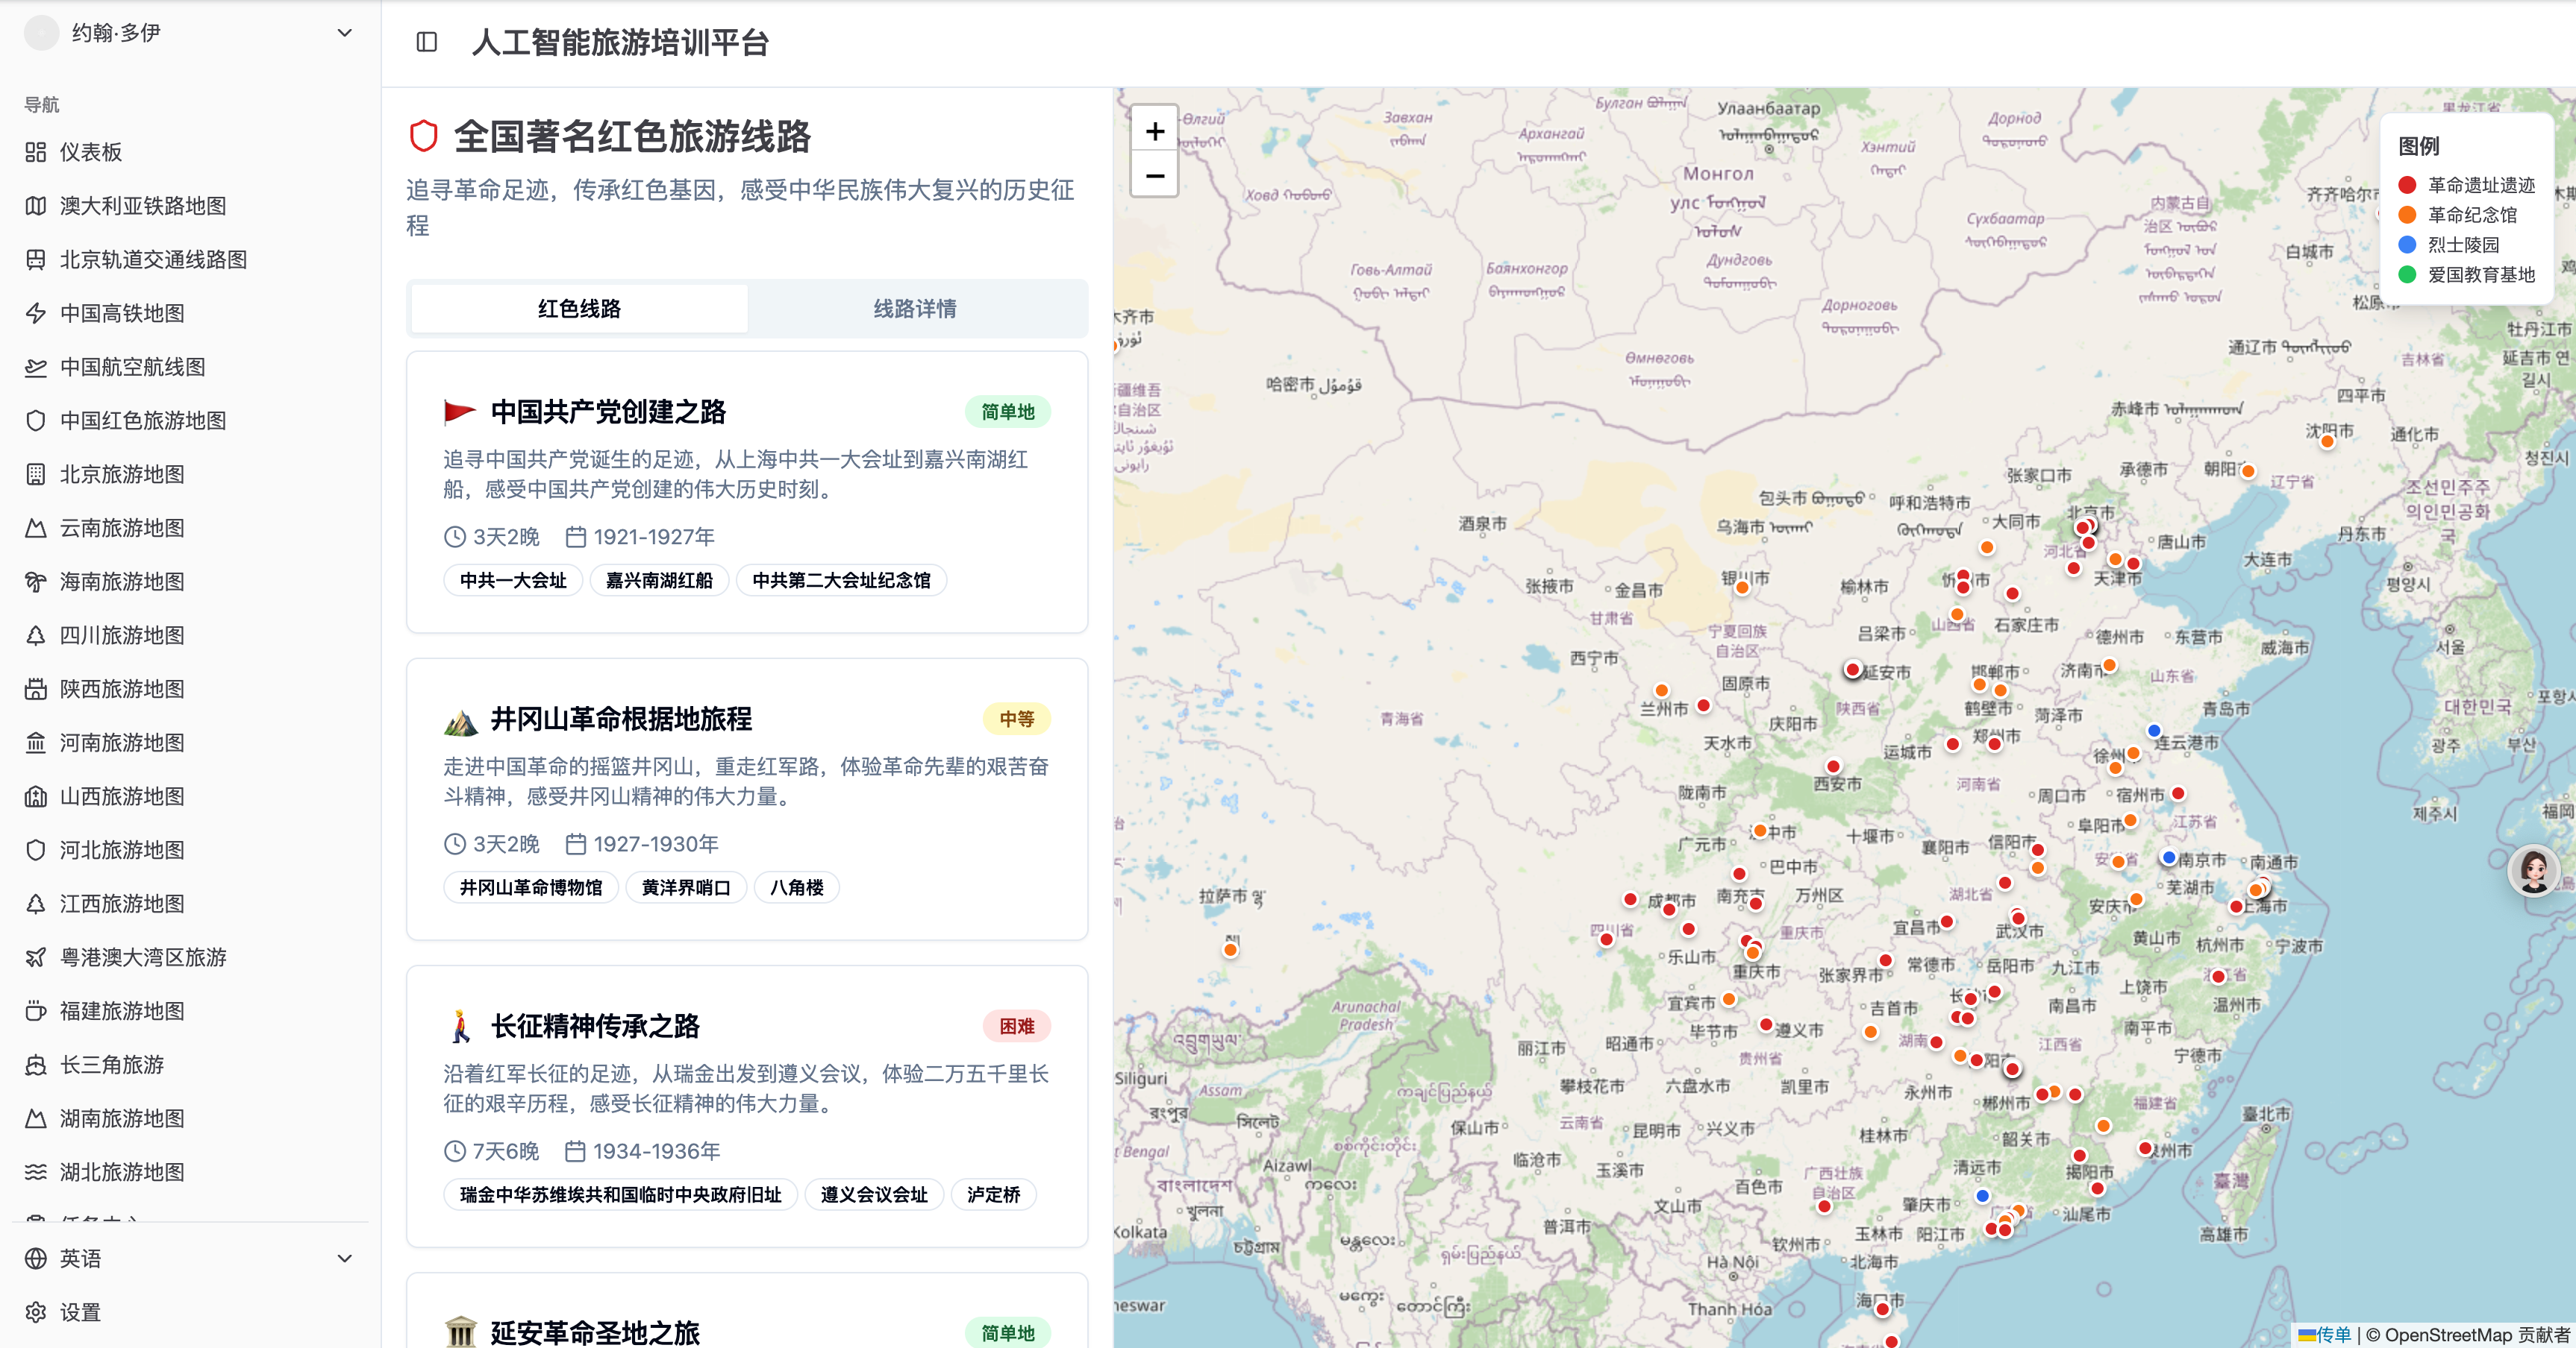The width and height of the screenshot is (2576, 1348).
Task: Open the 中国航空航线图 plane icon
Action: pos(36,367)
